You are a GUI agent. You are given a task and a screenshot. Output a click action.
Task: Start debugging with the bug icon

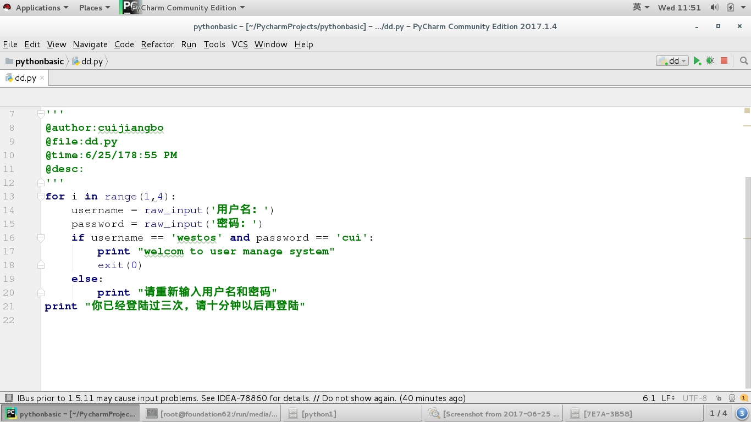pyautogui.click(x=710, y=61)
